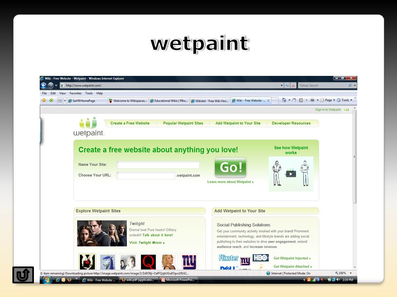397x297 pixels.
Task: Click the NY Giants logo thumbnail
Action: point(189,262)
